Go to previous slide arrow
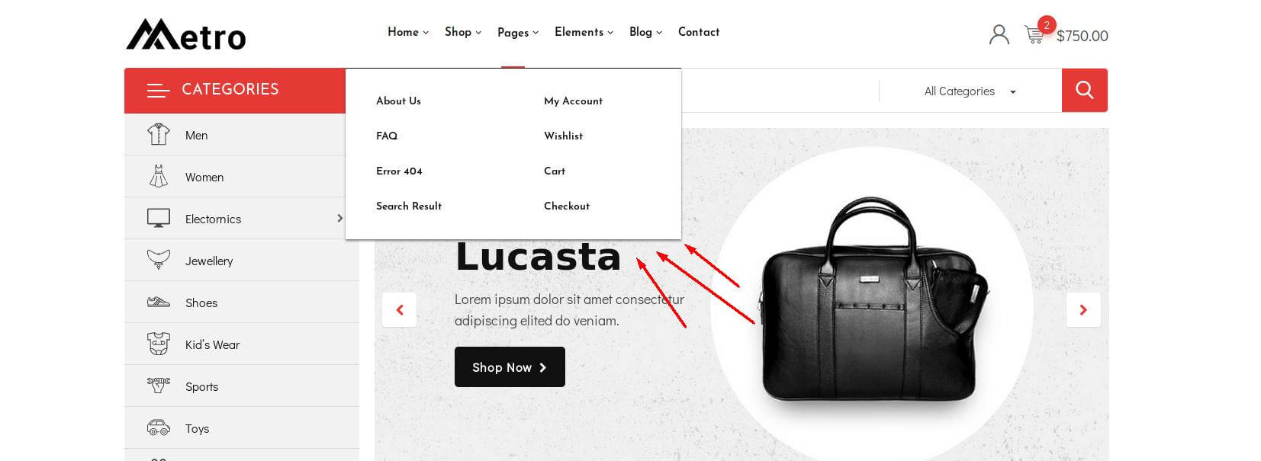Viewport: 1261px width, 461px height. click(399, 309)
